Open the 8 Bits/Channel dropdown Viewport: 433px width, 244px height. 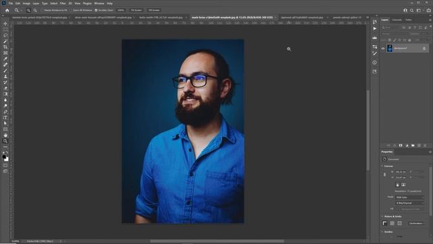pos(410,203)
